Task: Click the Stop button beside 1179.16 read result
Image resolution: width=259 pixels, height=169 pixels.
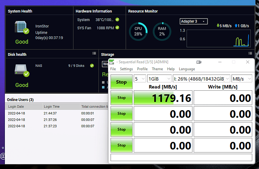Action: 121,97
